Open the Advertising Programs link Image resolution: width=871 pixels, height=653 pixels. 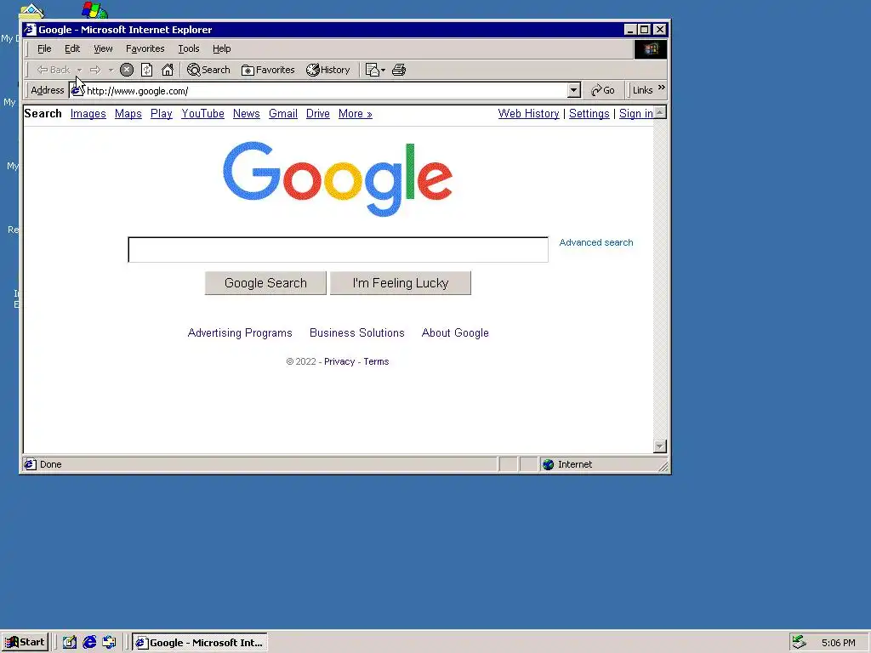tap(240, 333)
